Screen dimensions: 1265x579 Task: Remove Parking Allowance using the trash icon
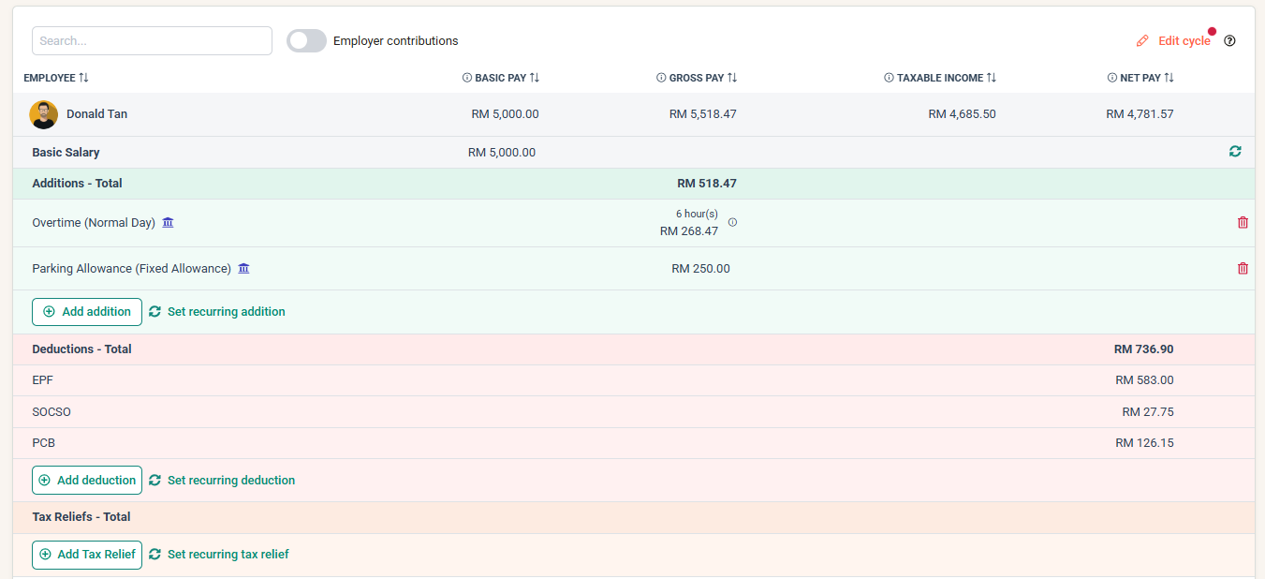coord(1243,268)
